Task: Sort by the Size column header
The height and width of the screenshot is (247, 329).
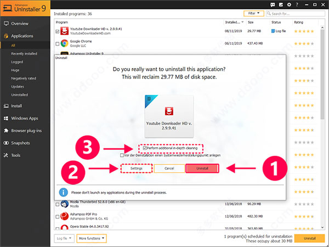Action: click(251, 23)
